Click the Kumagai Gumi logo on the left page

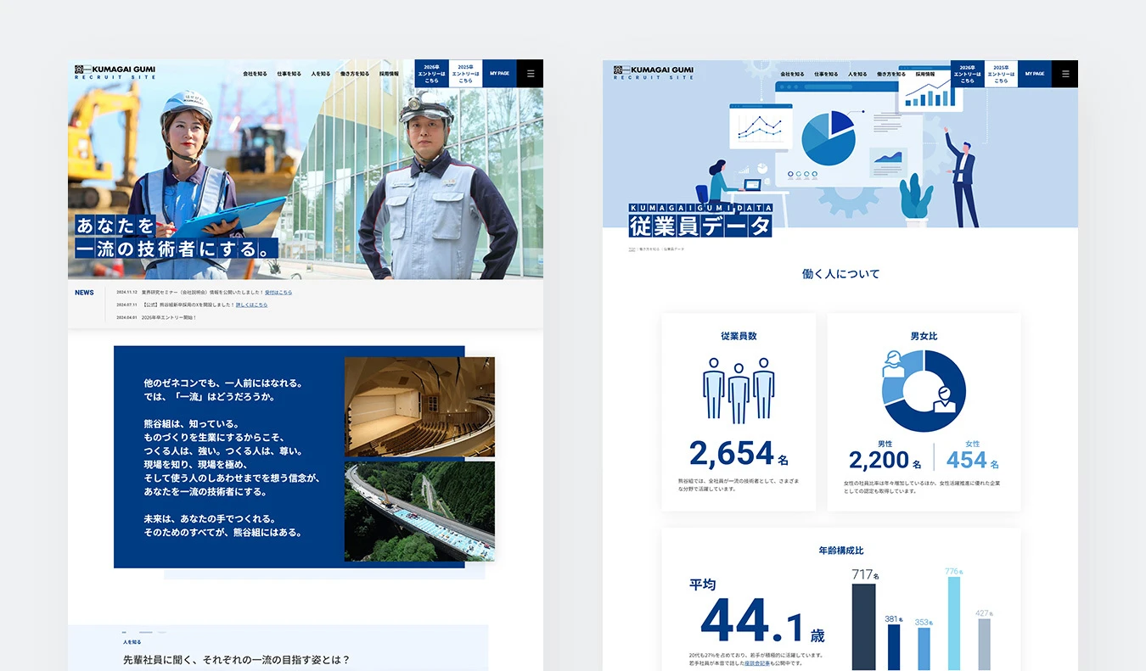(x=115, y=72)
